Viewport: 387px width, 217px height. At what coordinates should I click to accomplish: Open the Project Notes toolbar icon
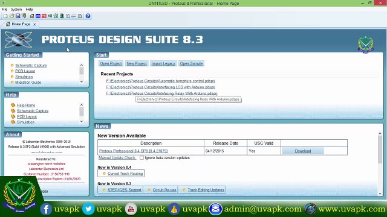pyautogui.click(x=80, y=16)
